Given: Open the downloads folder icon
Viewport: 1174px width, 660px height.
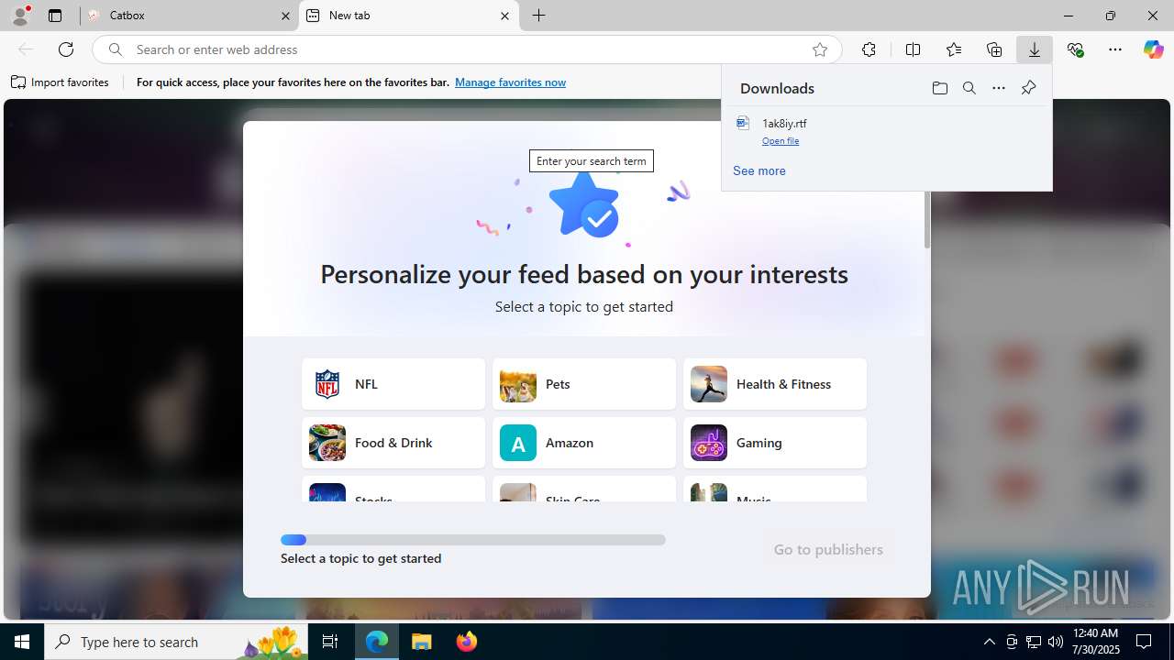Looking at the screenshot, I should pyautogui.click(x=939, y=88).
